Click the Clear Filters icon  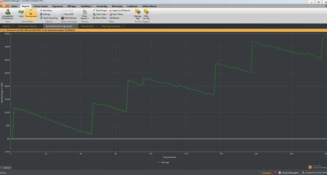[111, 14]
